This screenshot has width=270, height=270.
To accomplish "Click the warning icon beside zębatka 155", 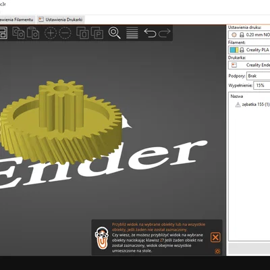I will point(238,105).
